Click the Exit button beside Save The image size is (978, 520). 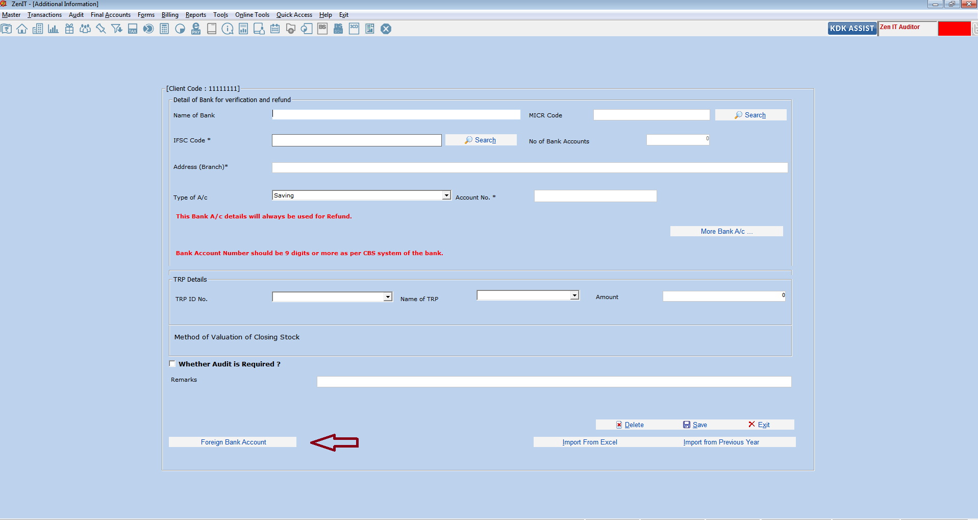(759, 425)
